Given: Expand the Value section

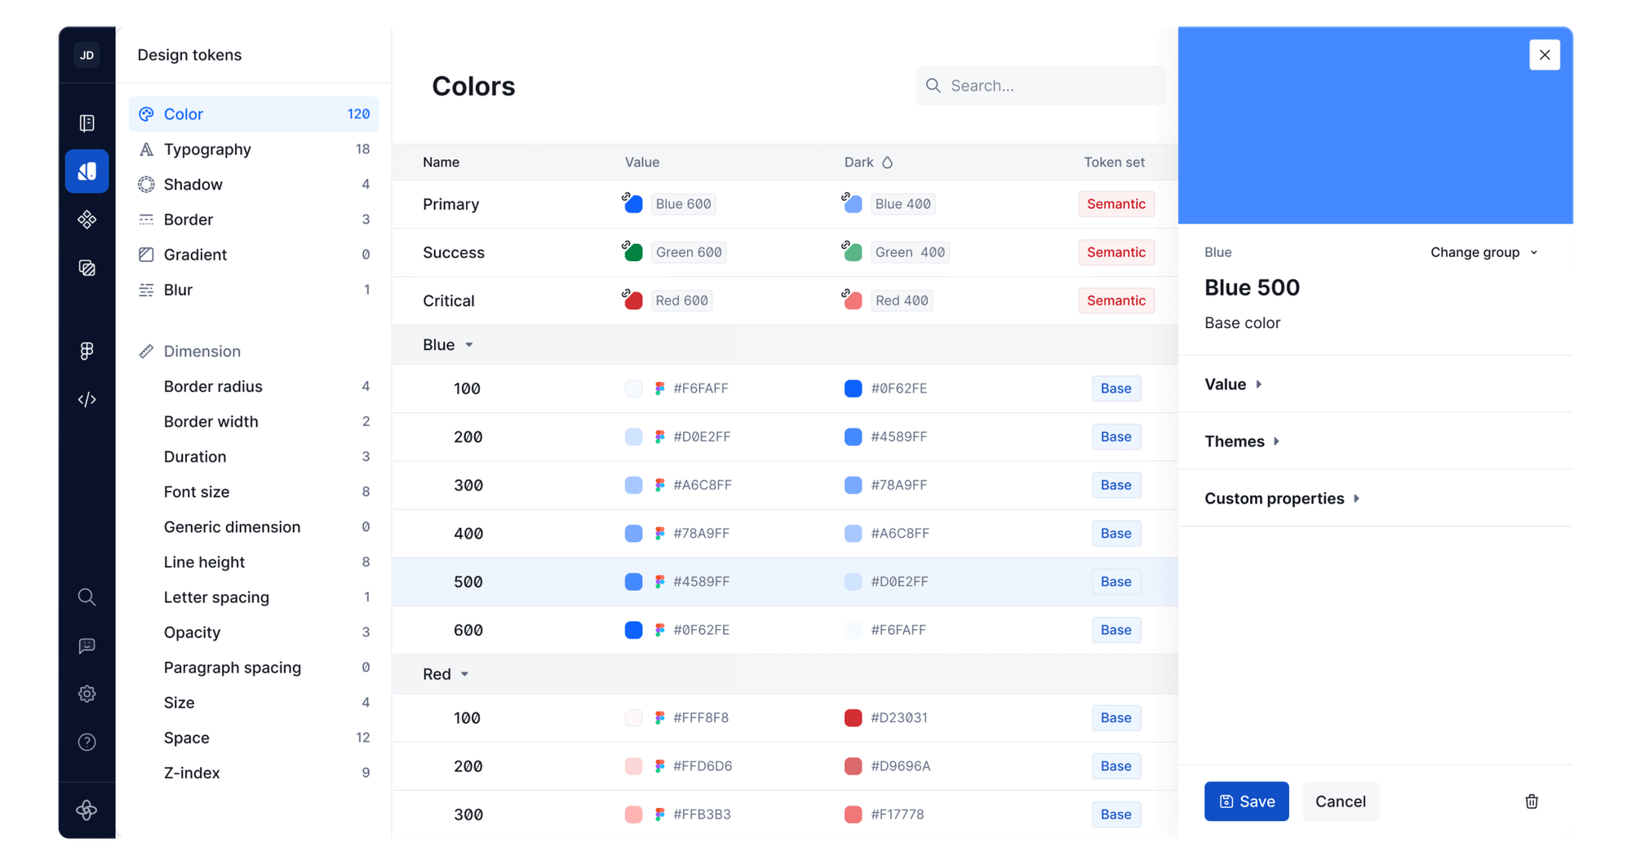Looking at the screenshot, I should (x=1234, y=384).
